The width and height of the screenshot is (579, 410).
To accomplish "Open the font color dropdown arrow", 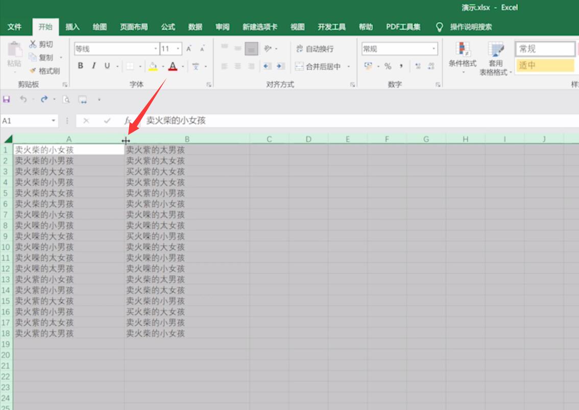I will pyautogui.click(x=183, y=66).
